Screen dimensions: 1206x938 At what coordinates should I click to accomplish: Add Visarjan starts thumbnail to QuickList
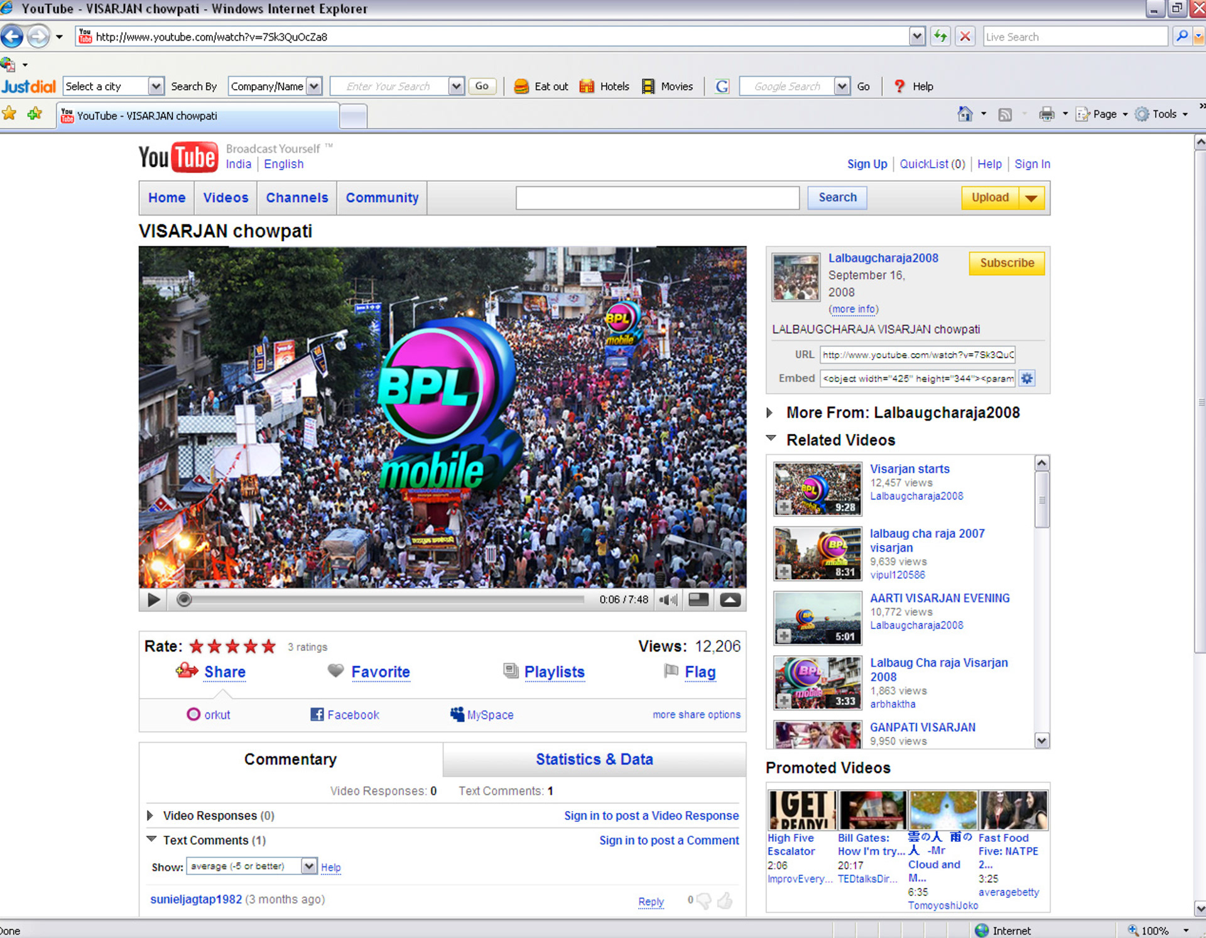(784, 507)
